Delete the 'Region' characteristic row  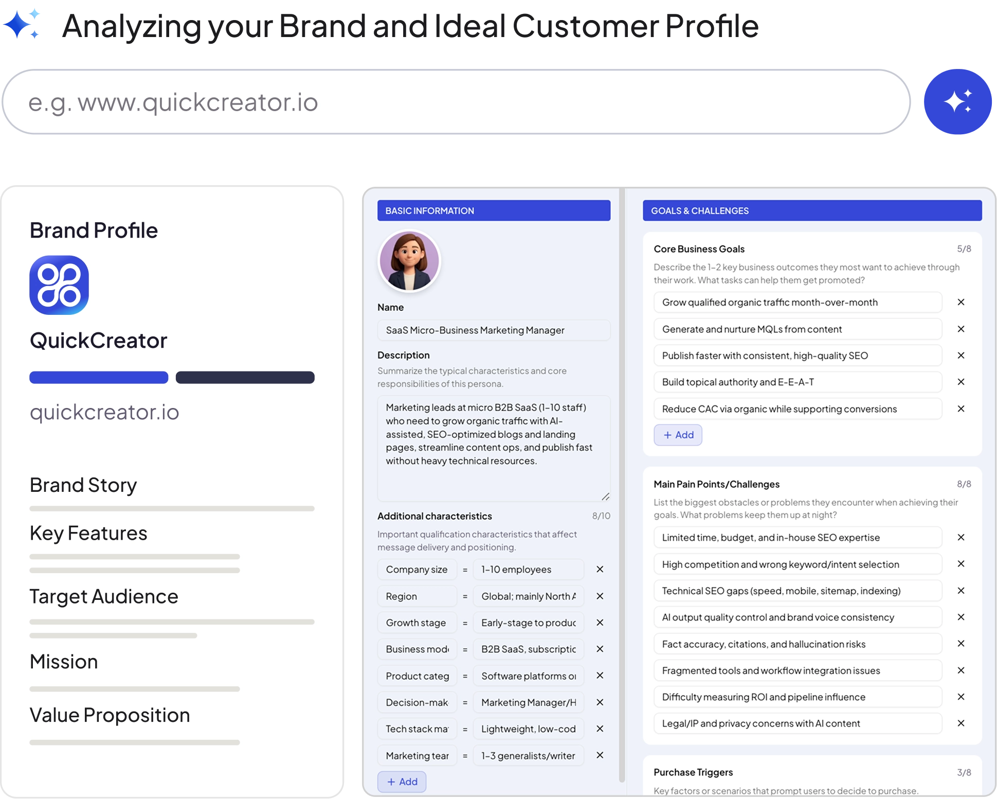tap(600, 596)
